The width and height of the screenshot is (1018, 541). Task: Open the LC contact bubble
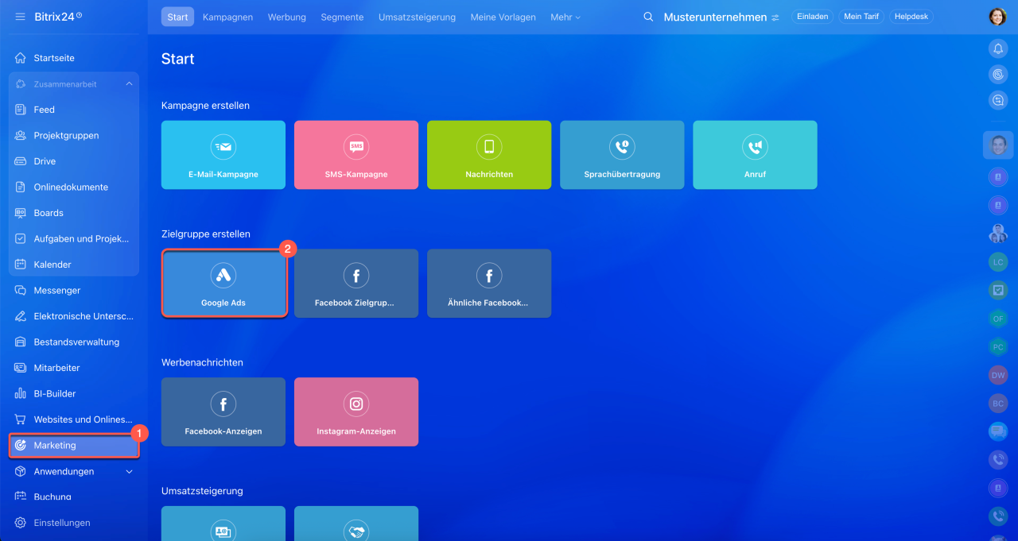pos(998,261)
